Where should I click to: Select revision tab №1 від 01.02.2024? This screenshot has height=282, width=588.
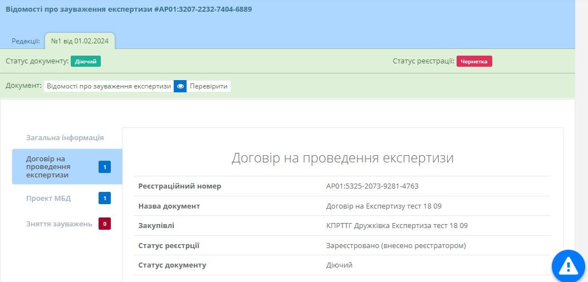point(80,41)
